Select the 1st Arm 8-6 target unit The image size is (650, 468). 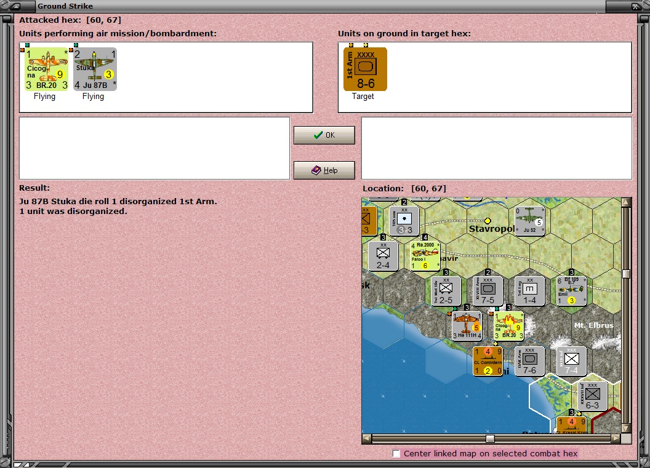(x=365, y=69)
